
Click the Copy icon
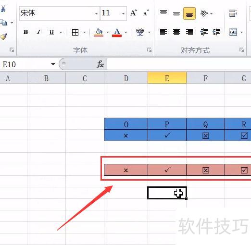coord(3,23)
